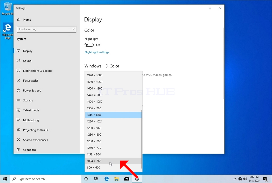272x183 pixels.
Task: Launch Edge from the taskbar
Action: (x=106, y=179)
